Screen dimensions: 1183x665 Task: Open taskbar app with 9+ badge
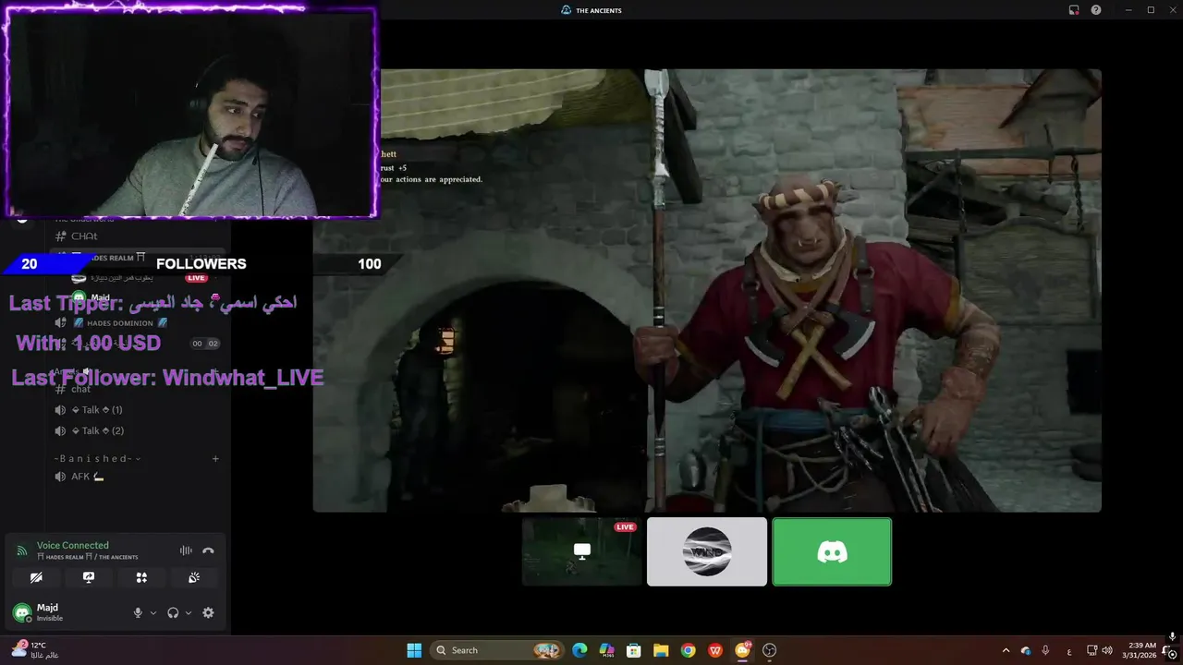coord(742,650)
